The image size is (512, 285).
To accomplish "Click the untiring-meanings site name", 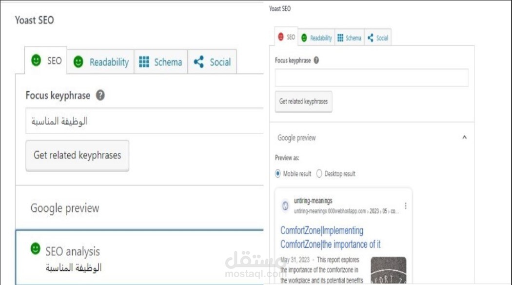I will tap(313, 201).
